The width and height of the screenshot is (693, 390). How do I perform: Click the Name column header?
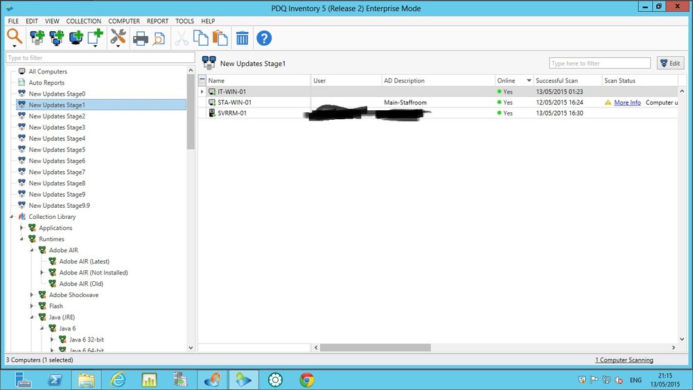258,80
